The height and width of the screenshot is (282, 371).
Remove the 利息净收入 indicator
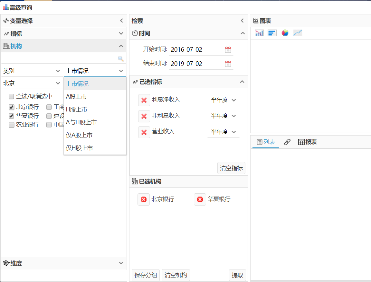click(x=144, y=100)
